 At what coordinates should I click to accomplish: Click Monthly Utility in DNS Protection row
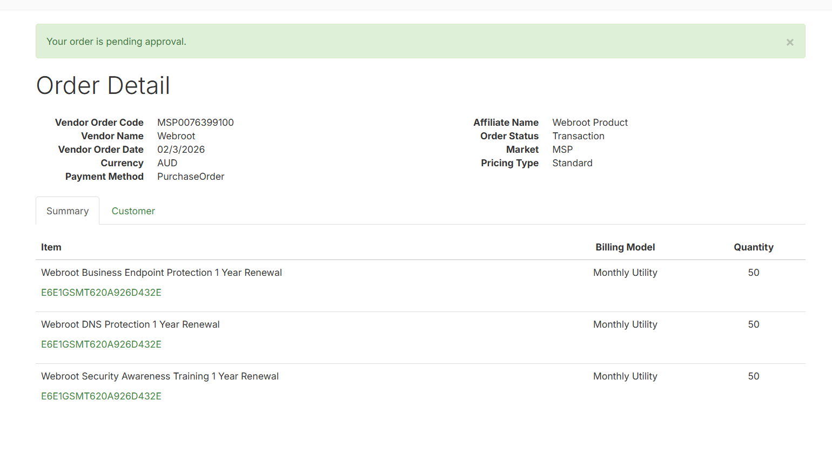pos(625,324)
